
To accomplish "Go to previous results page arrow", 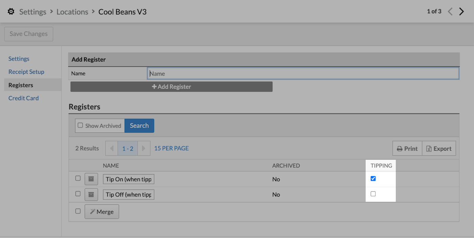I will (x=112, y=148).
